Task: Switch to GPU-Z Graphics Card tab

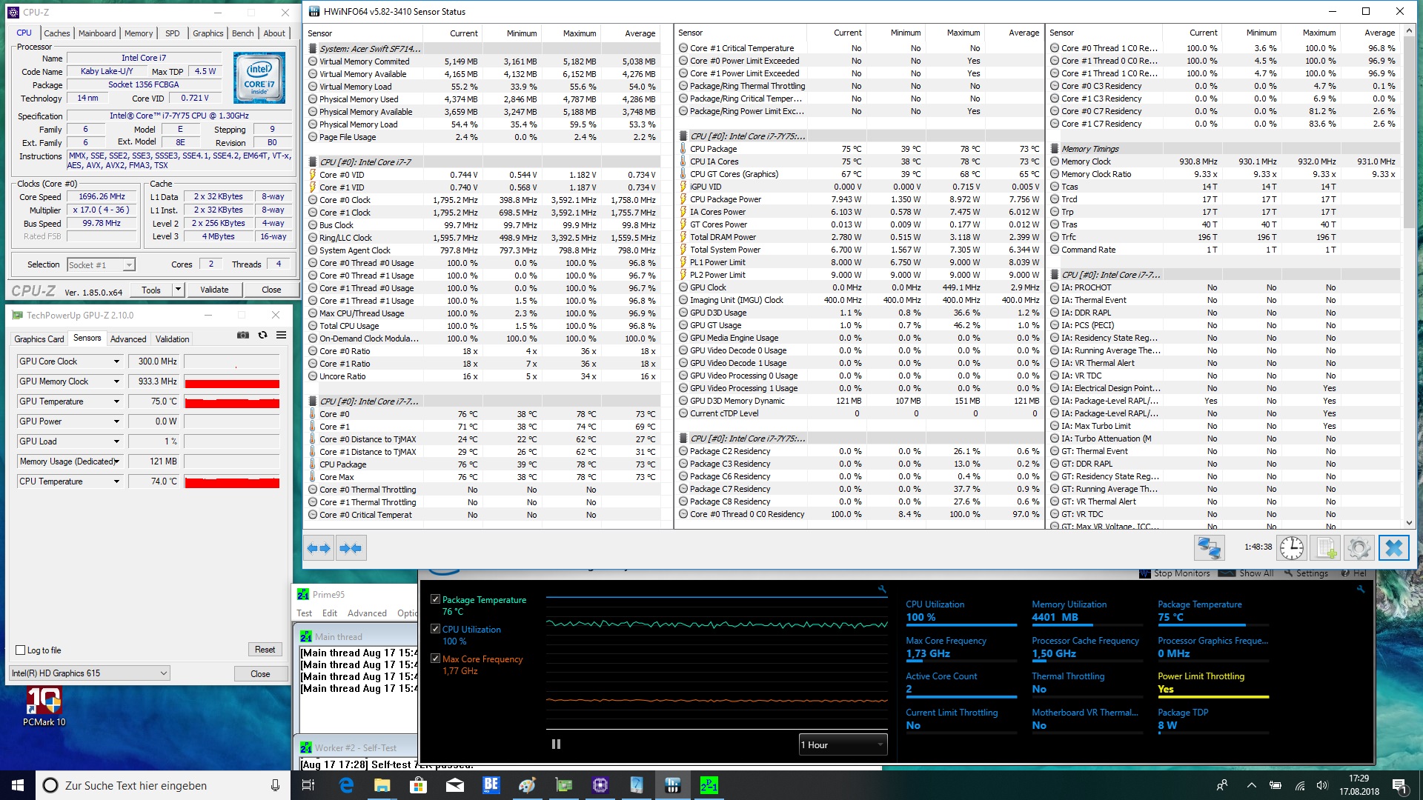Action: tap(39, 339)
